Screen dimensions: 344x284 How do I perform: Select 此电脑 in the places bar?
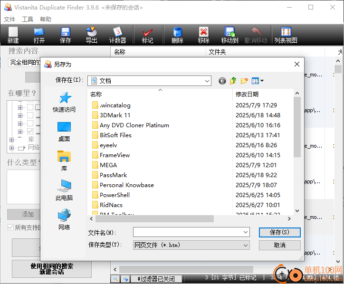(64, 190)
